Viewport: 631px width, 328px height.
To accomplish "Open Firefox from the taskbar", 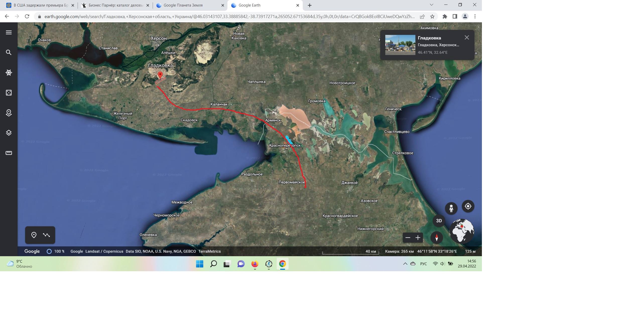I will tap(255, 264).
